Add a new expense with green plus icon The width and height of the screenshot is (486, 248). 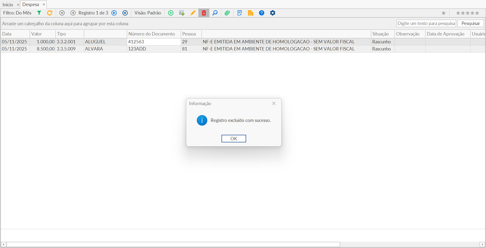[x=171, y=13]
